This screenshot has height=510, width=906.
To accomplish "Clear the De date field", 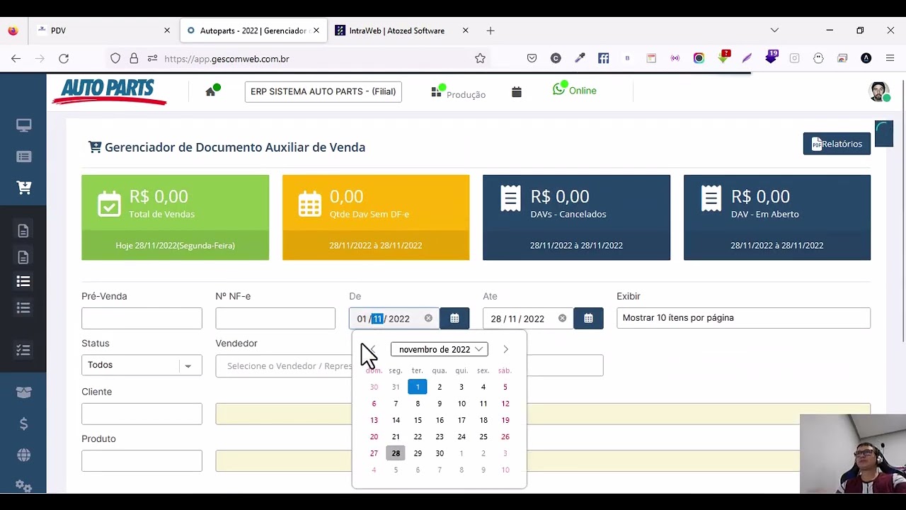I will coord(428,319).
